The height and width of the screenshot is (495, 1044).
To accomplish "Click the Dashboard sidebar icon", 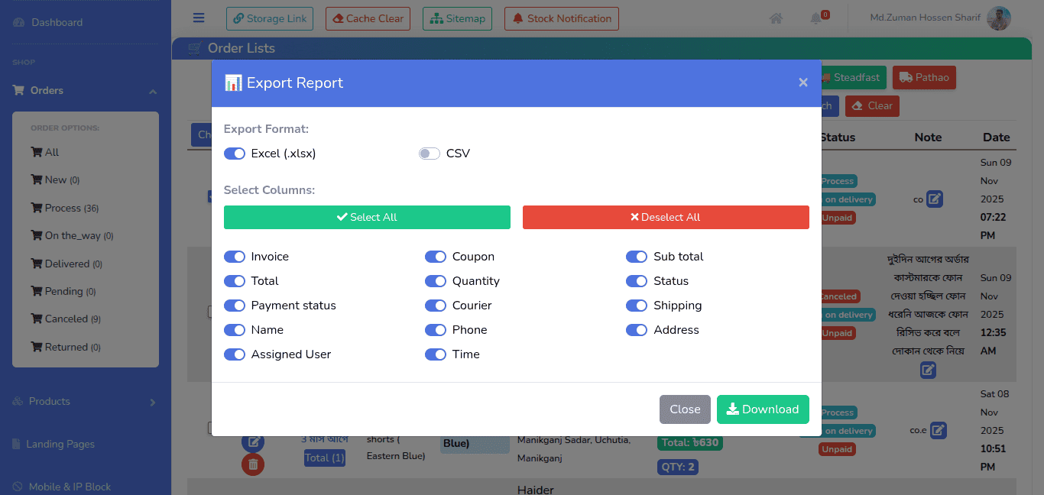I will 18,23.
